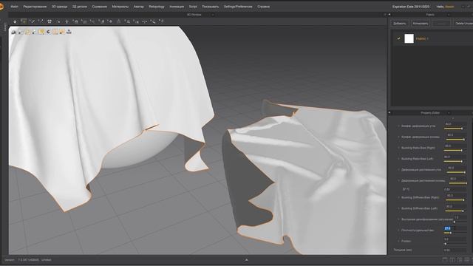Screen dimensions: 473x266
Task: Click the highlighted yellow surface icon in viewport
Action: [x=41, y=32]
